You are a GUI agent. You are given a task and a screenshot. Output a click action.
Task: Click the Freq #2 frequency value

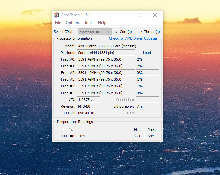106,73
